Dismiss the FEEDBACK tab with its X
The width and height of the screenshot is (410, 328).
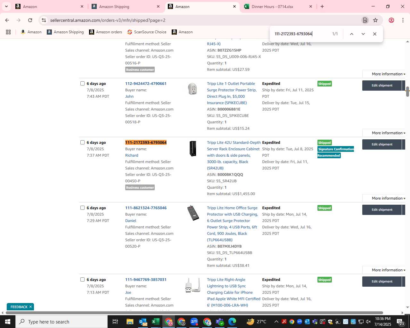[30, 307]
